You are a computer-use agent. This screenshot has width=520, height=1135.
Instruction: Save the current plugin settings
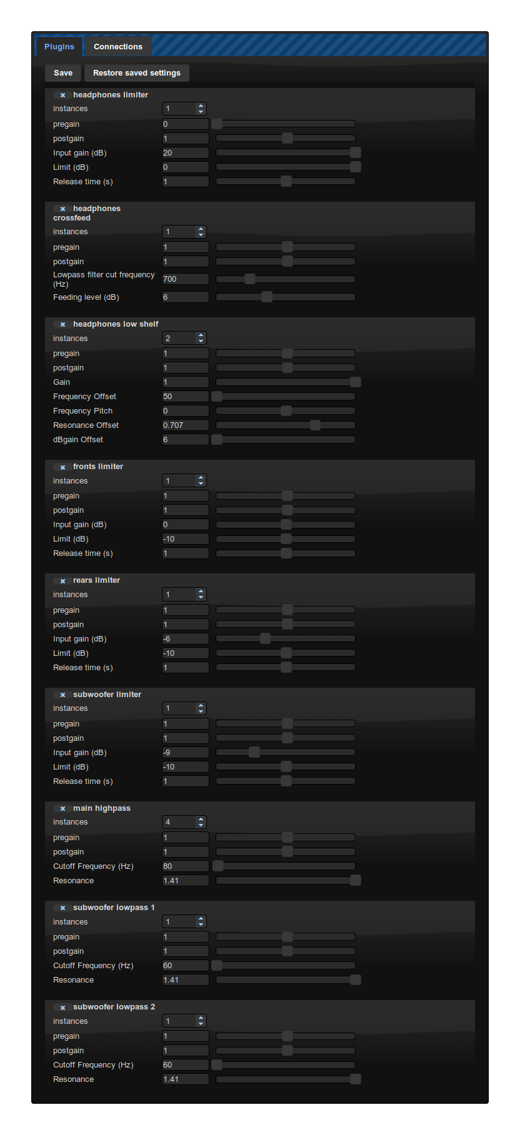pyautogui.click(x=63, y=73)
